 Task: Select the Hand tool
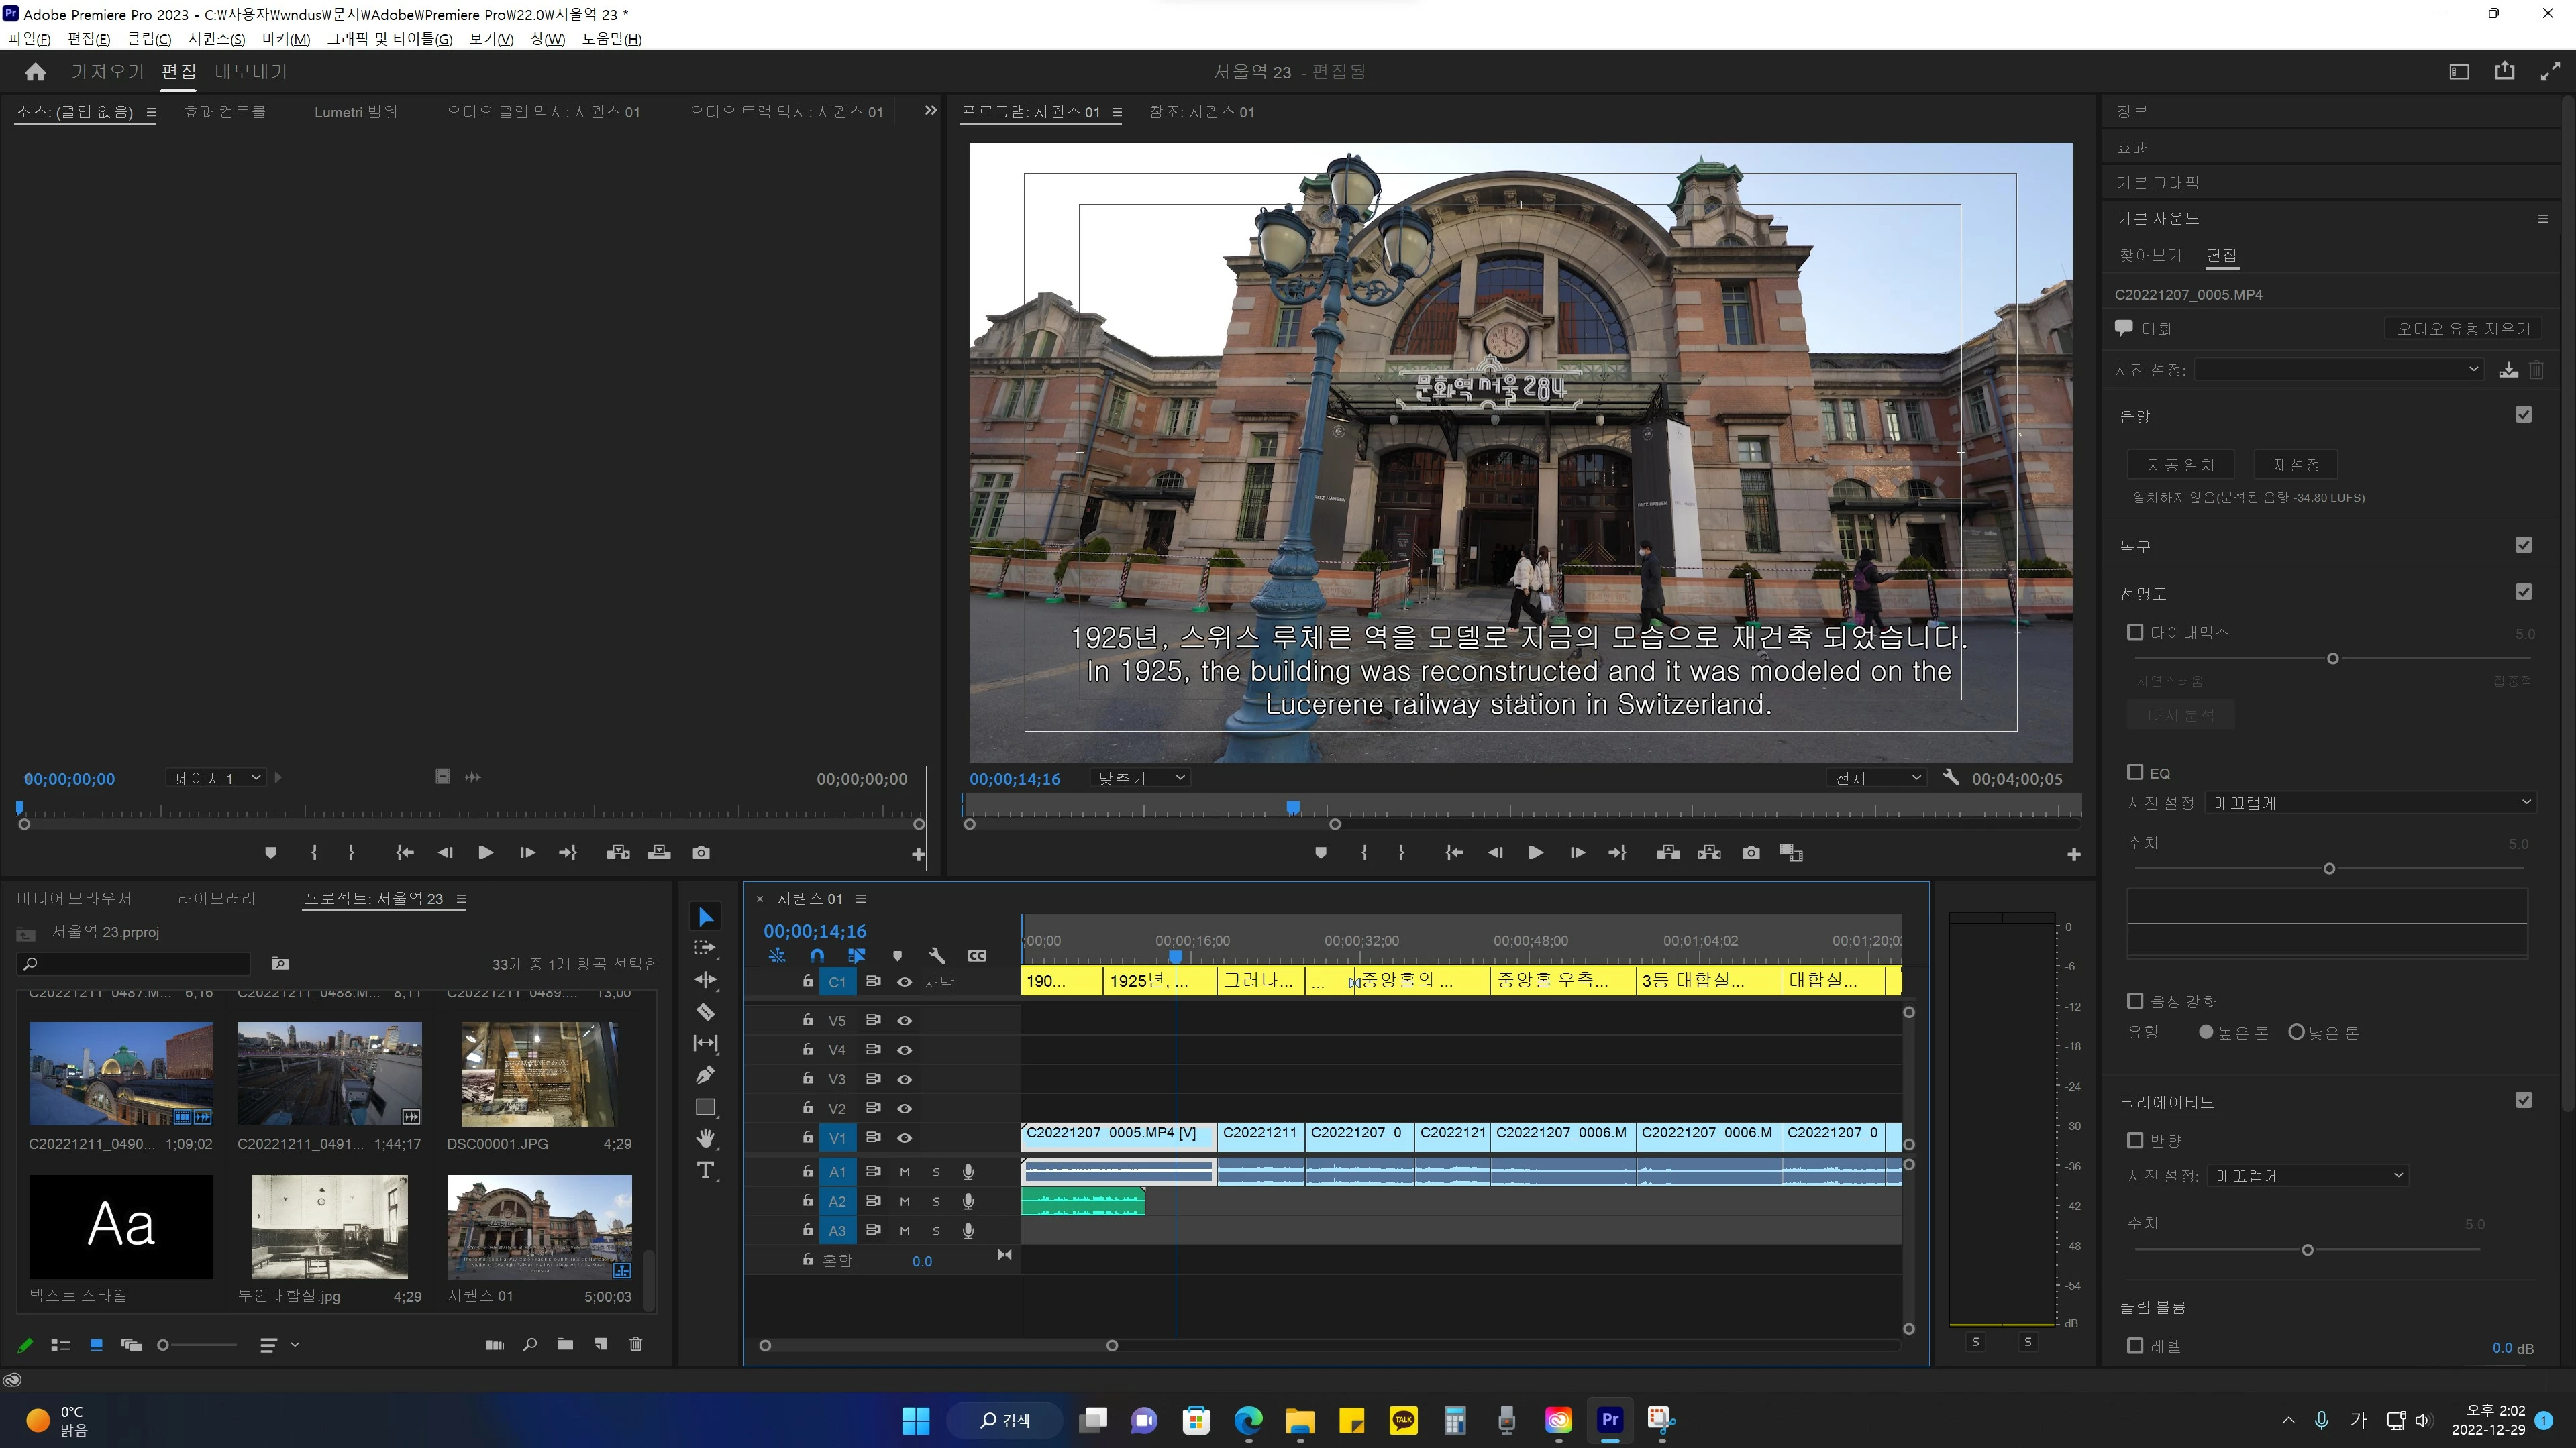coord(705,1138)
